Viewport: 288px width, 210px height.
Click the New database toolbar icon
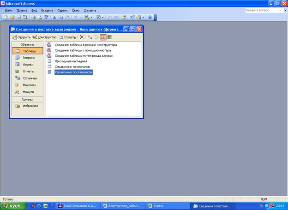[x=6, y=17]
